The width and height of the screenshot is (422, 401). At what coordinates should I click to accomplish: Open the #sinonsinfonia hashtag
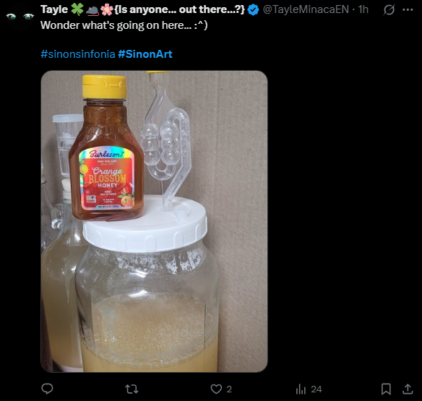78,54
